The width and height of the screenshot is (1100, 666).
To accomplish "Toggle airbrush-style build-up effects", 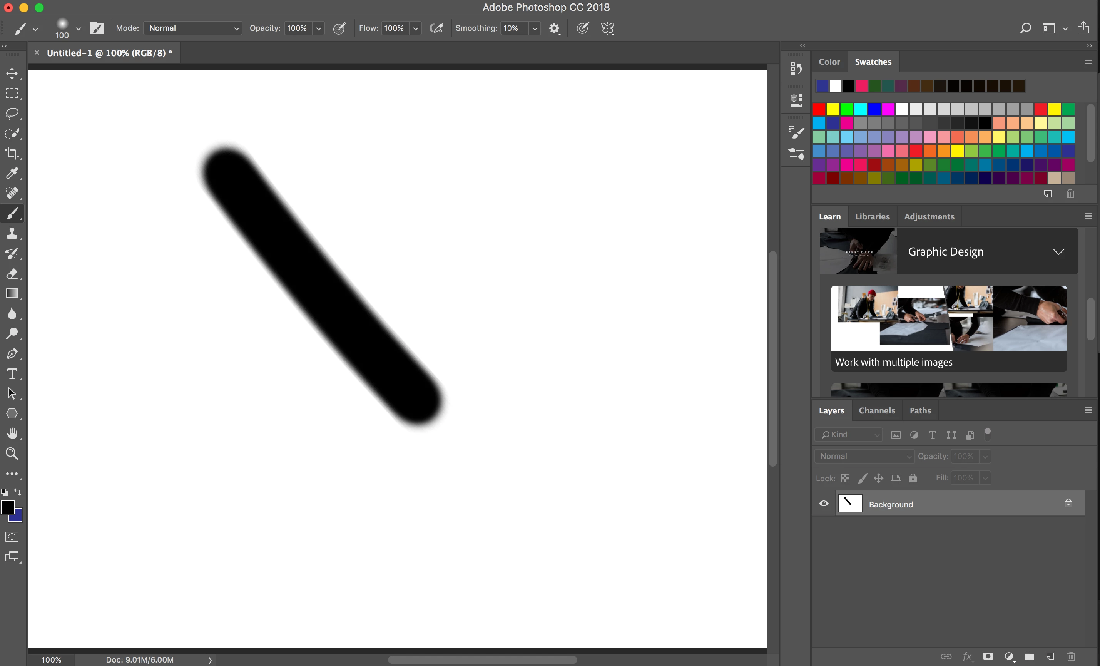I will click(436, 28).
